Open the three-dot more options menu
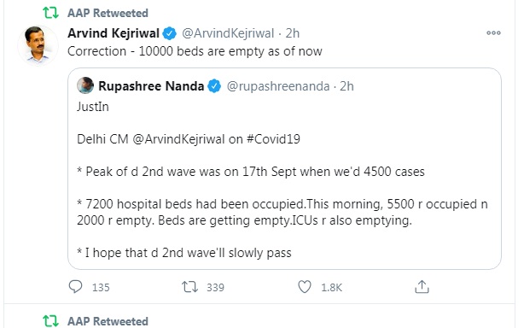The image size is (524, 328). coord(493,32)
